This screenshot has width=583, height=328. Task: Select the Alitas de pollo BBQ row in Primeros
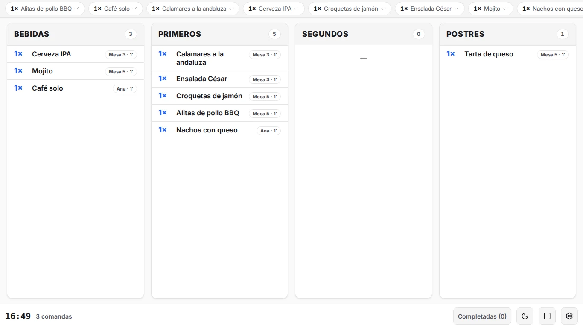[219, 113]
